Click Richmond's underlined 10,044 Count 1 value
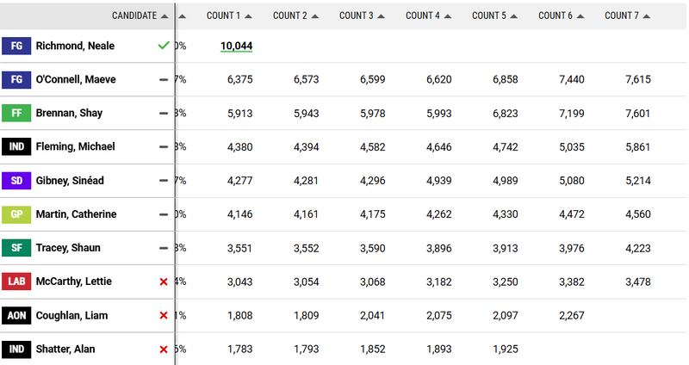 pos(235,46)
